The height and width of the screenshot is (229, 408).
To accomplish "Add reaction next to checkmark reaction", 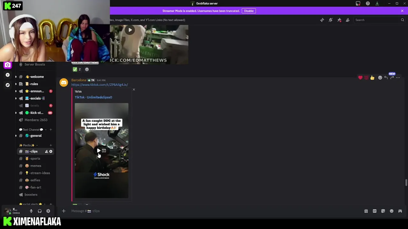I will 87,69.
